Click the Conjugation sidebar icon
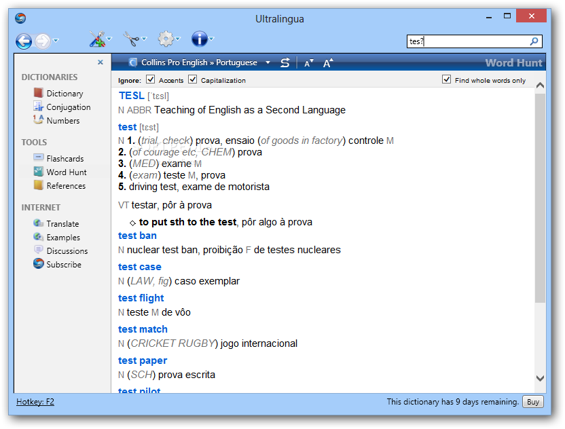 tap(38, 107)
